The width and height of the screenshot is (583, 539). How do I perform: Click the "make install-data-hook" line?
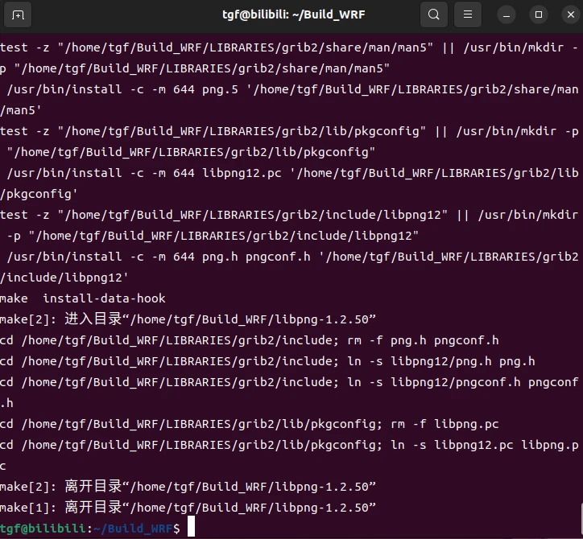click(x=83, y=298)
